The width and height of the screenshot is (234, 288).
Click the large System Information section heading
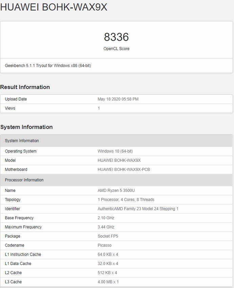[26, 127]
